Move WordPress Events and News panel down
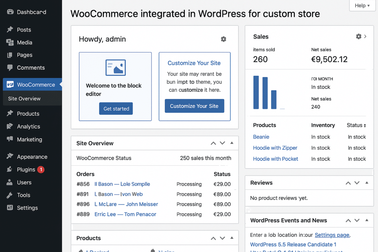The height and width of the screenshot is (252, 378). [x=357, y=220]
